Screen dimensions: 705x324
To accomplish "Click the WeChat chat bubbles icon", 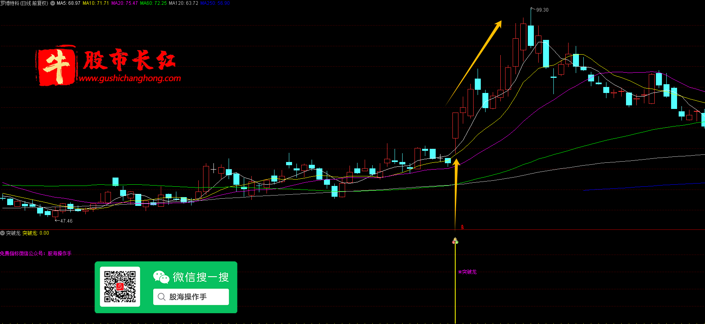I will [161, 277].
